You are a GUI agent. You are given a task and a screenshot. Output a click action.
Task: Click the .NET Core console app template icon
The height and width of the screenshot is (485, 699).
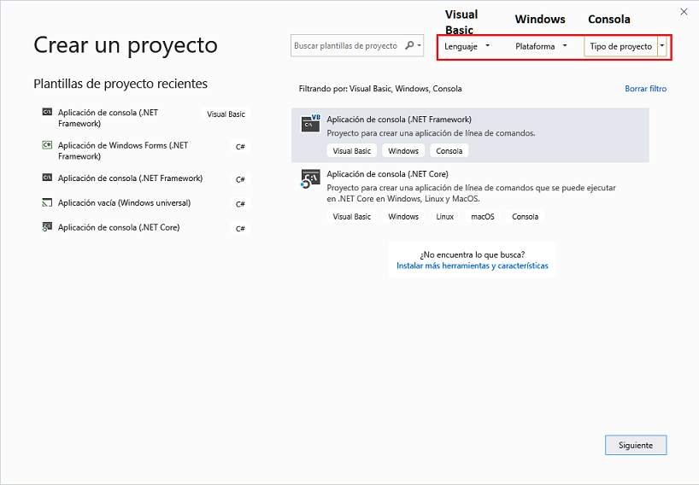(309, 178)
